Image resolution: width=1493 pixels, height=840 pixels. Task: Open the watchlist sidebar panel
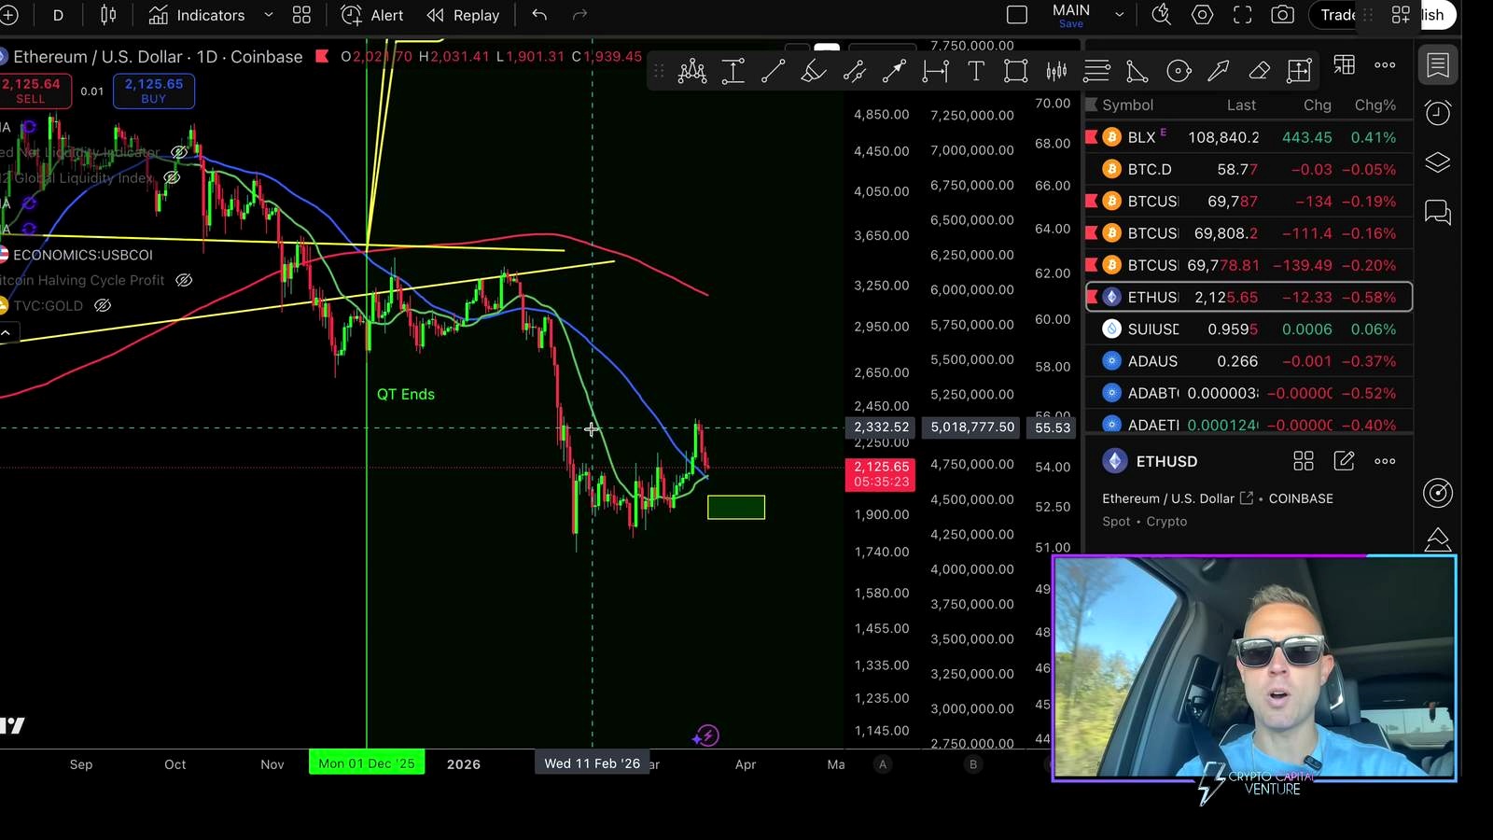coord(1438,64)
